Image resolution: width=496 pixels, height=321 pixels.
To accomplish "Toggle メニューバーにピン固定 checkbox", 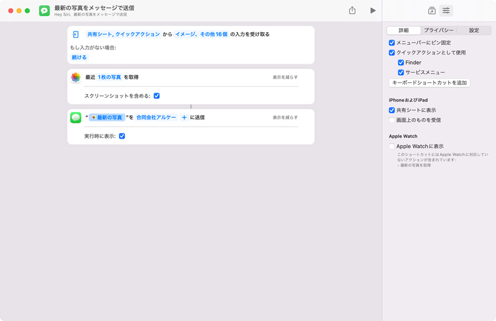I will tap(392, 43).
